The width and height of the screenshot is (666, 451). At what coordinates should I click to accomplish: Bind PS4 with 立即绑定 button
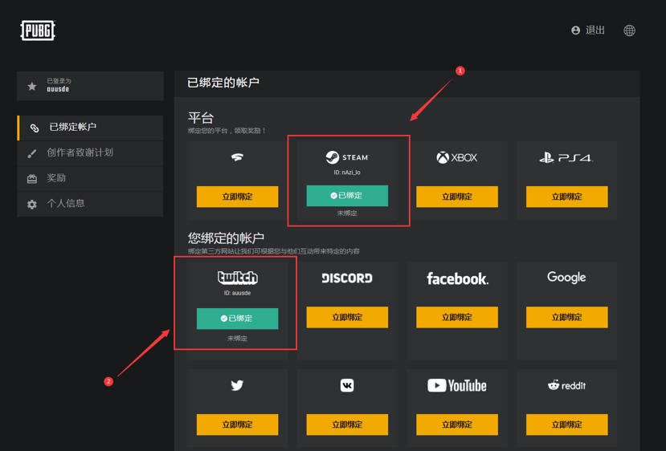tap(567, 197)
